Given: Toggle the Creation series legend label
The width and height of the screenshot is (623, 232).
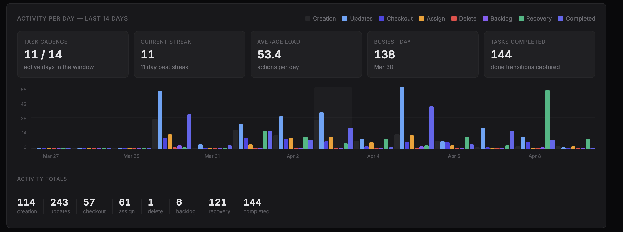Looking at the screenshot, I should [x=324, y=18].
